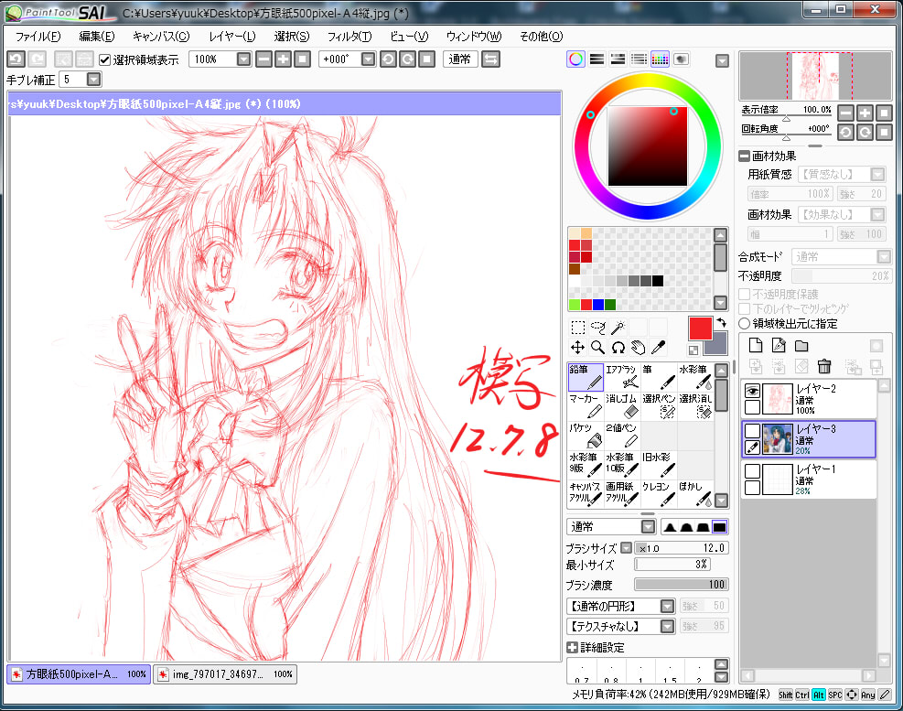Viewport: 903px width, 711px height.
Task: Select the move layer tool
Action: tap(577, 348)
